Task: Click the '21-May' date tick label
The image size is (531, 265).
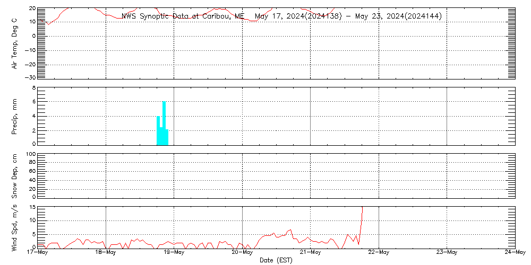Action: 311,252
